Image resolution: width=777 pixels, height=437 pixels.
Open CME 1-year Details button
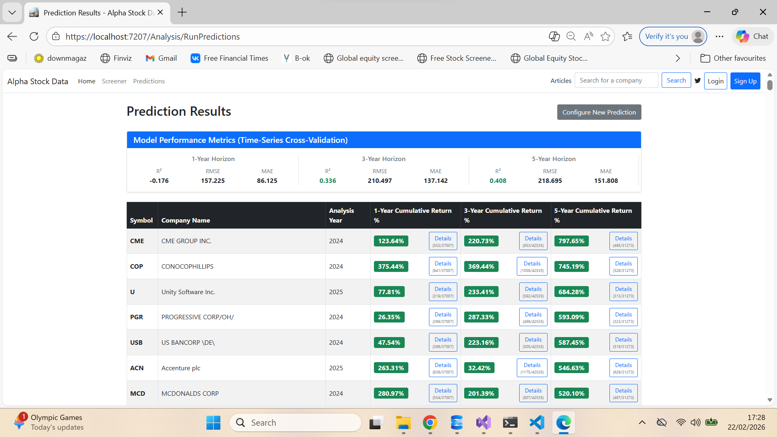[443, 241]
